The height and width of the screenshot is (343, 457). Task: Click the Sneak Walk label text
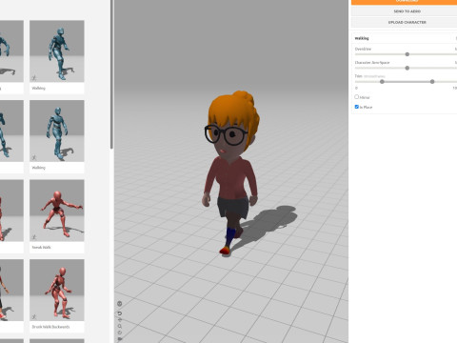pyautogui.click(x=41, y=247)
